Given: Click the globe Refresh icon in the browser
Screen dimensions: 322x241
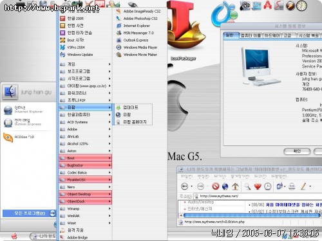Looking at the screenshot, I should (225, 186).
